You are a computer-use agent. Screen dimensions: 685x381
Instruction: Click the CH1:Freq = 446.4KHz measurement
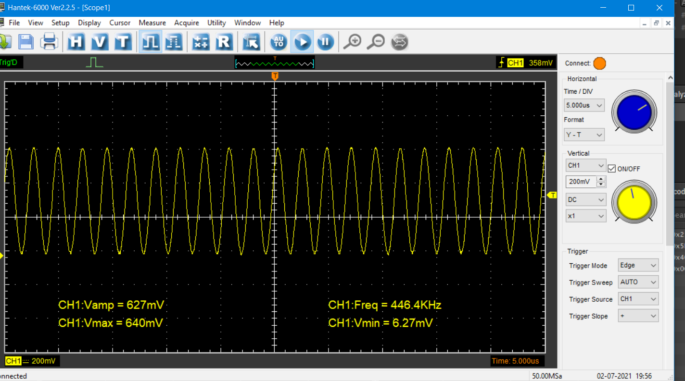coord(385,305)
